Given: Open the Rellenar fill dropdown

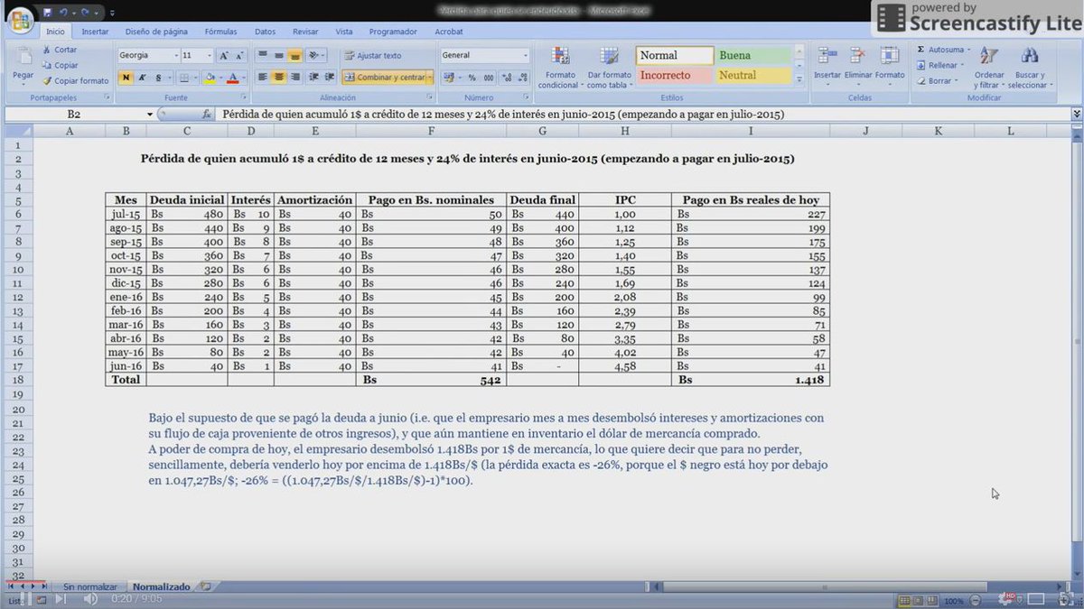Looking at the screenshot, I should 939,65.
